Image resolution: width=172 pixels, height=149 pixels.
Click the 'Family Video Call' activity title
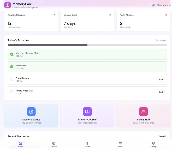(x=24, y=91)
